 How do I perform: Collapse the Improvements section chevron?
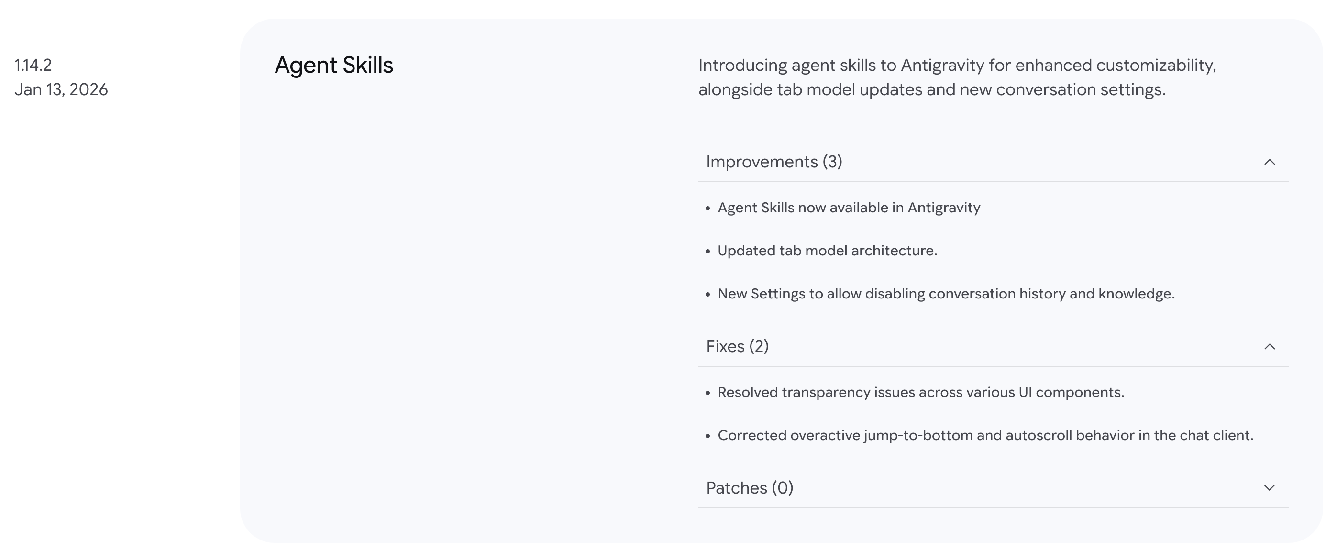pos(1270,162)
